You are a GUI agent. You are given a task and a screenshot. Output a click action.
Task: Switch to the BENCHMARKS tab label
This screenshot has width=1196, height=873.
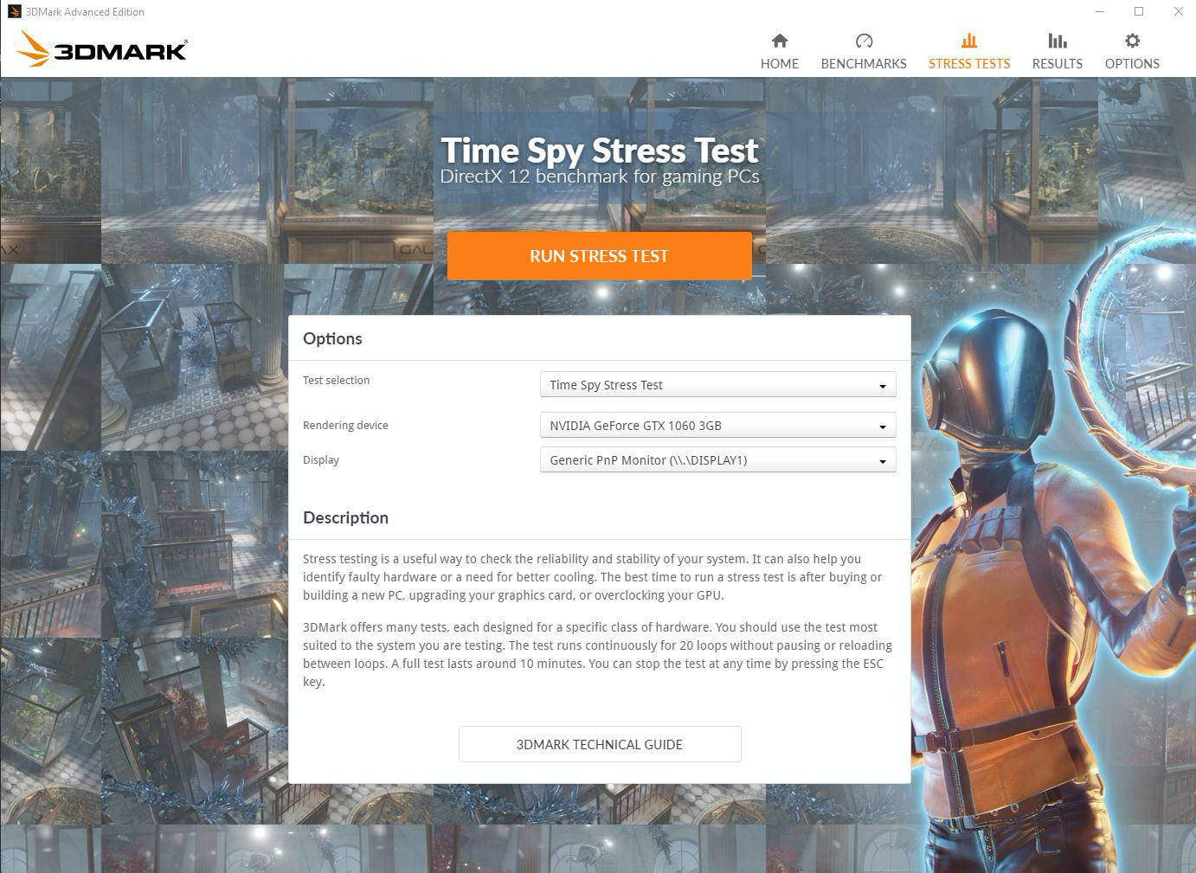coord(864,63)
